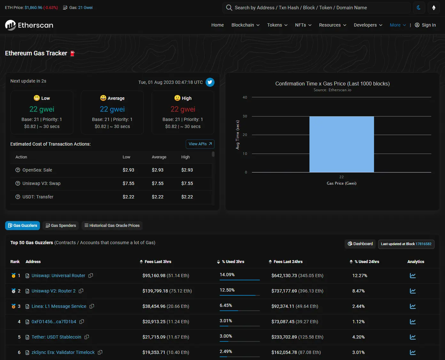
Task: Click the ETH price $1,860.96 value
Action: coord(33,7)
